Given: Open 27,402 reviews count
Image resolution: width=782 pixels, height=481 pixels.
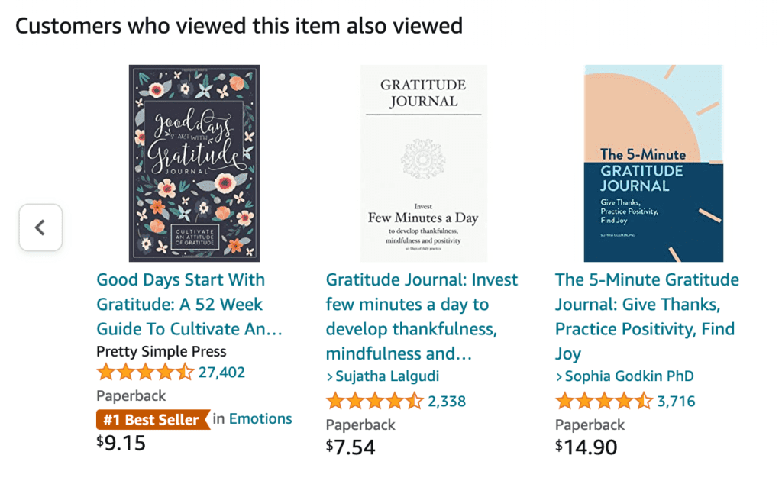Looking at the screenshot, I should (221, 373).
